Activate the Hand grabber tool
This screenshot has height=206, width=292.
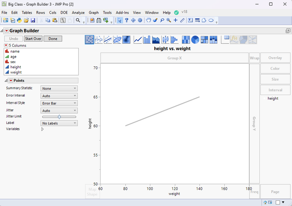click(148, 20)
